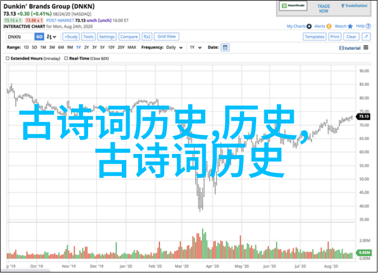The height and width of the screenshot is (273, 378).
Task: Click the Watch star icon
Action: coord(350,26)
